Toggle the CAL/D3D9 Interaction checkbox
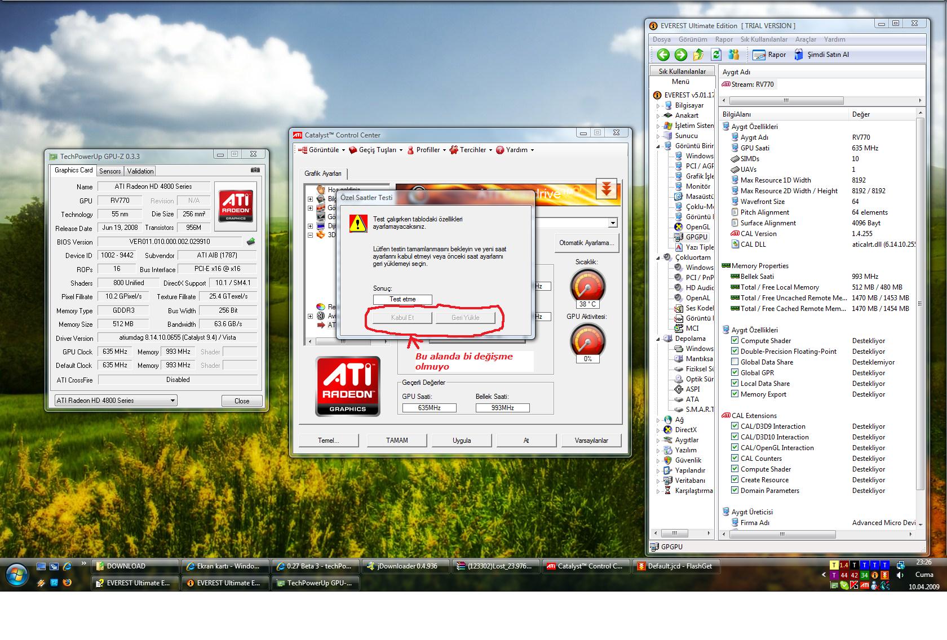947x640 pixels. pyautogui.click(x=734, y=426)
